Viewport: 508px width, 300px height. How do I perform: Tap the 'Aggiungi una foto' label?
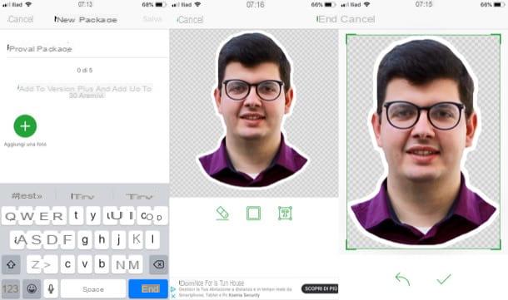tap(25, 144)
